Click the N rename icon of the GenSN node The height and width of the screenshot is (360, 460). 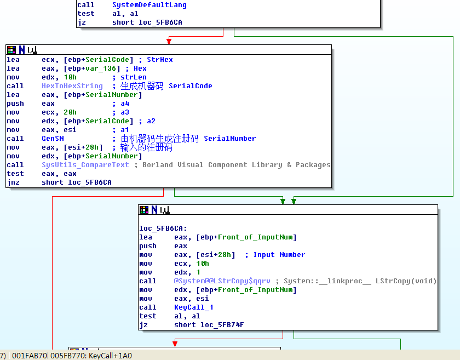coord(22,50)
